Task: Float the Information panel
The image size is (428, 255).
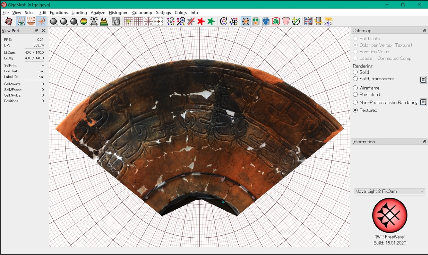Action: [x=424, y=142]
